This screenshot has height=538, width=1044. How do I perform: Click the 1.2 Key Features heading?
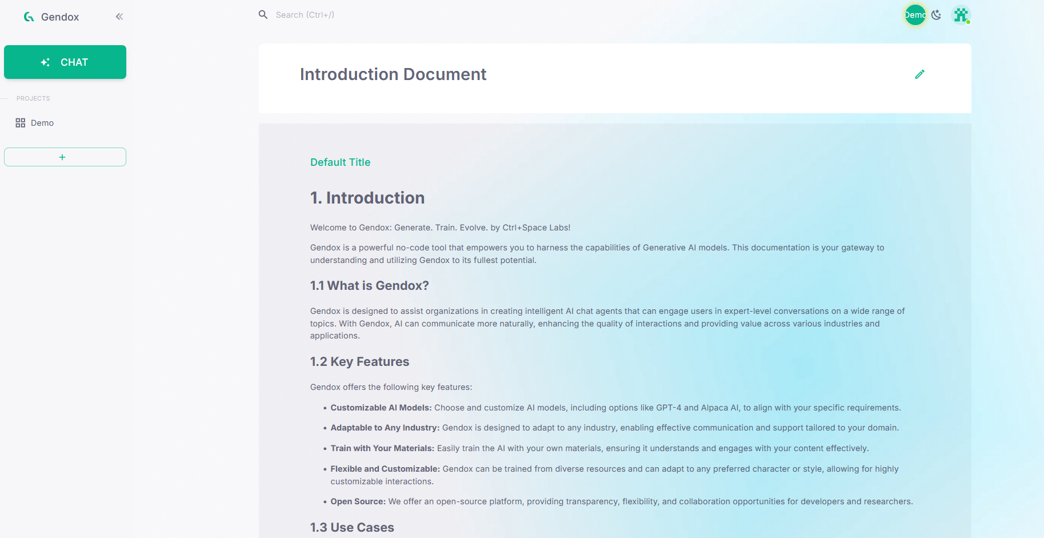(x=359, y=361)
